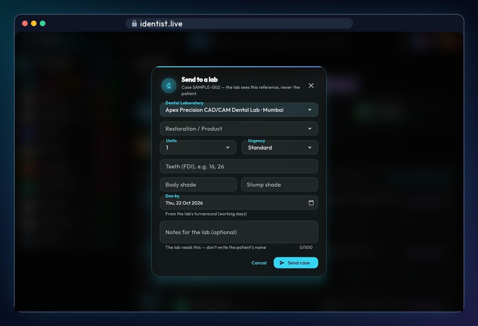478x326 pixels.
Task: Click the green maximize window dot
Action: click(43, 23)
